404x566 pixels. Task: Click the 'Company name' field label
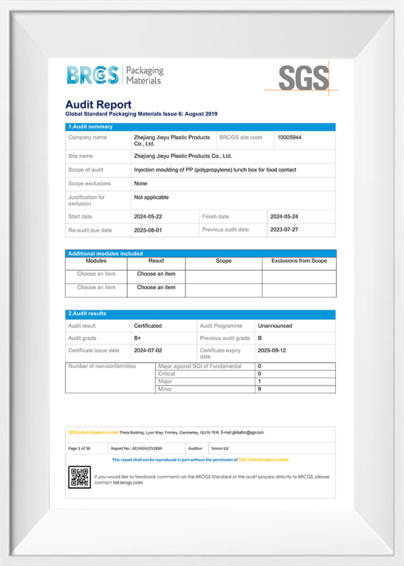point(87,138)
